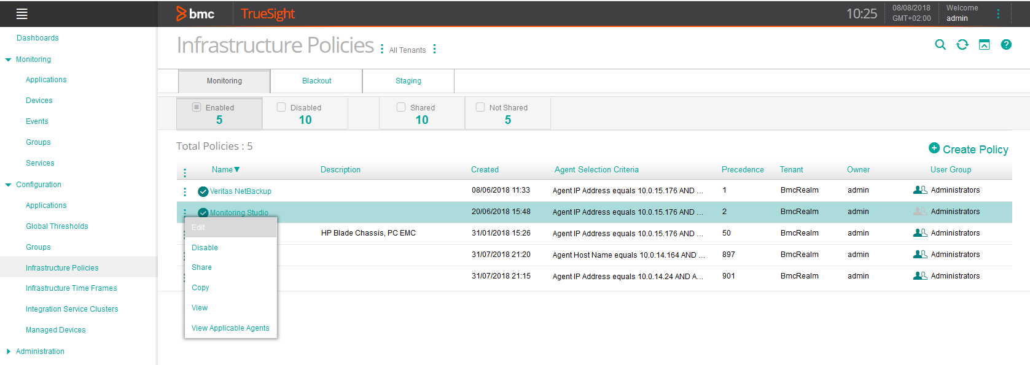Sort by Precedence column header
This screenshot has height=365, width=1030.
[743, 170]
